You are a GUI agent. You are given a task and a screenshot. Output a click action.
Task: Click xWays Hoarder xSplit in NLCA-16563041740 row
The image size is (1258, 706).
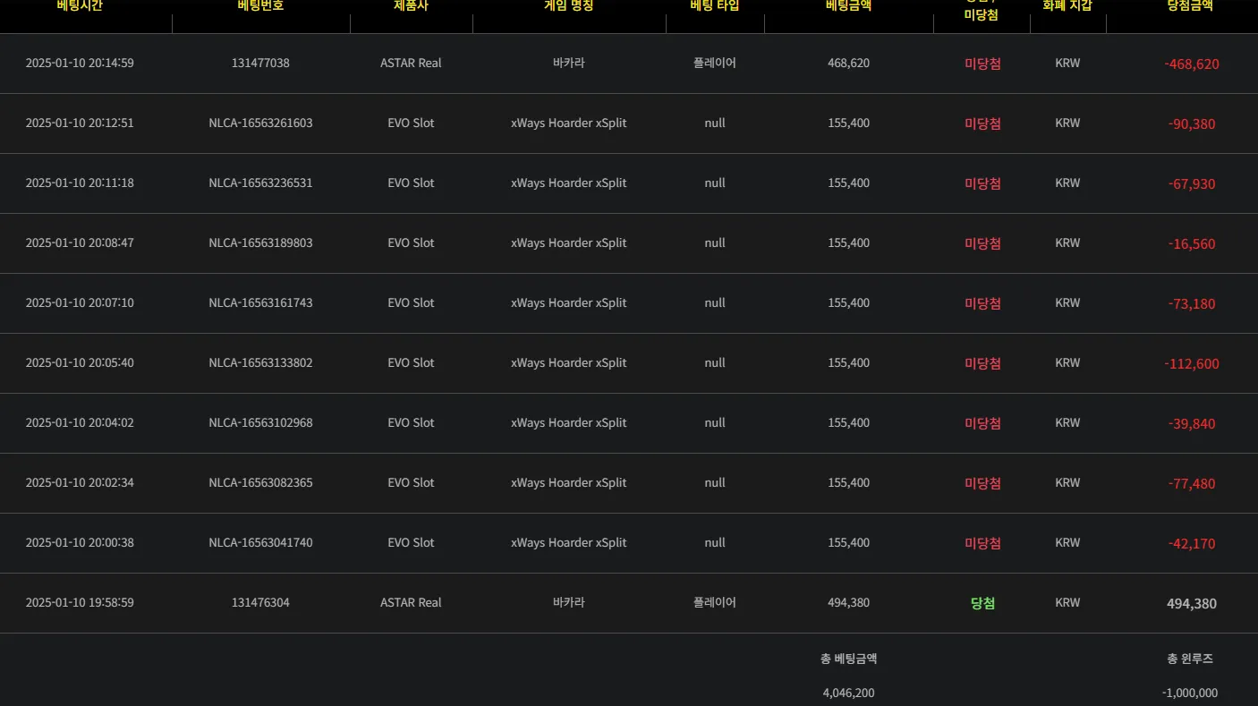(569, 543)
